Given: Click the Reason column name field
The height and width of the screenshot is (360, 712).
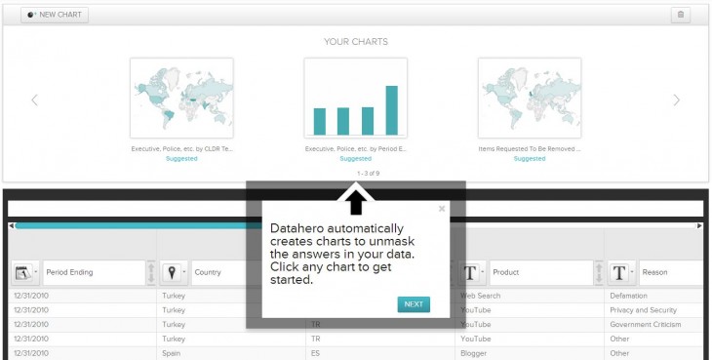Looking at the screenshot, I should pyautogui.click(x=671, y=272).
